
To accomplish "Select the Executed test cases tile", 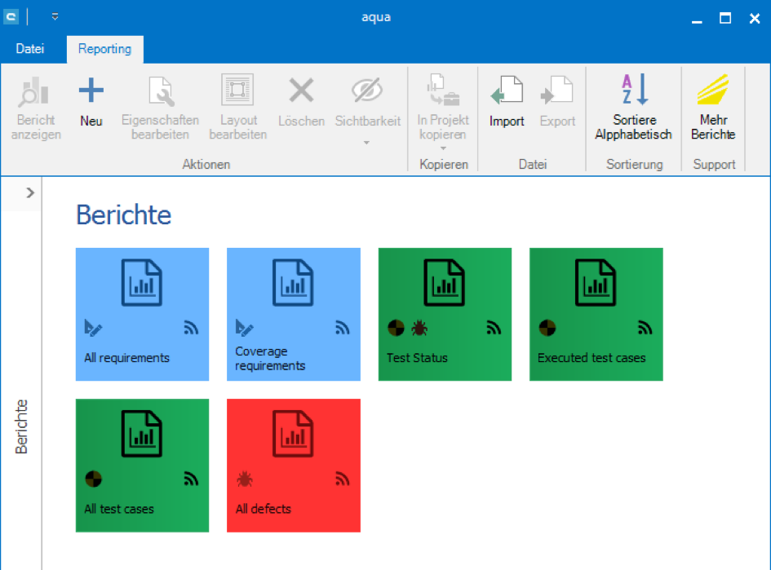I will (x=596, y=314).
